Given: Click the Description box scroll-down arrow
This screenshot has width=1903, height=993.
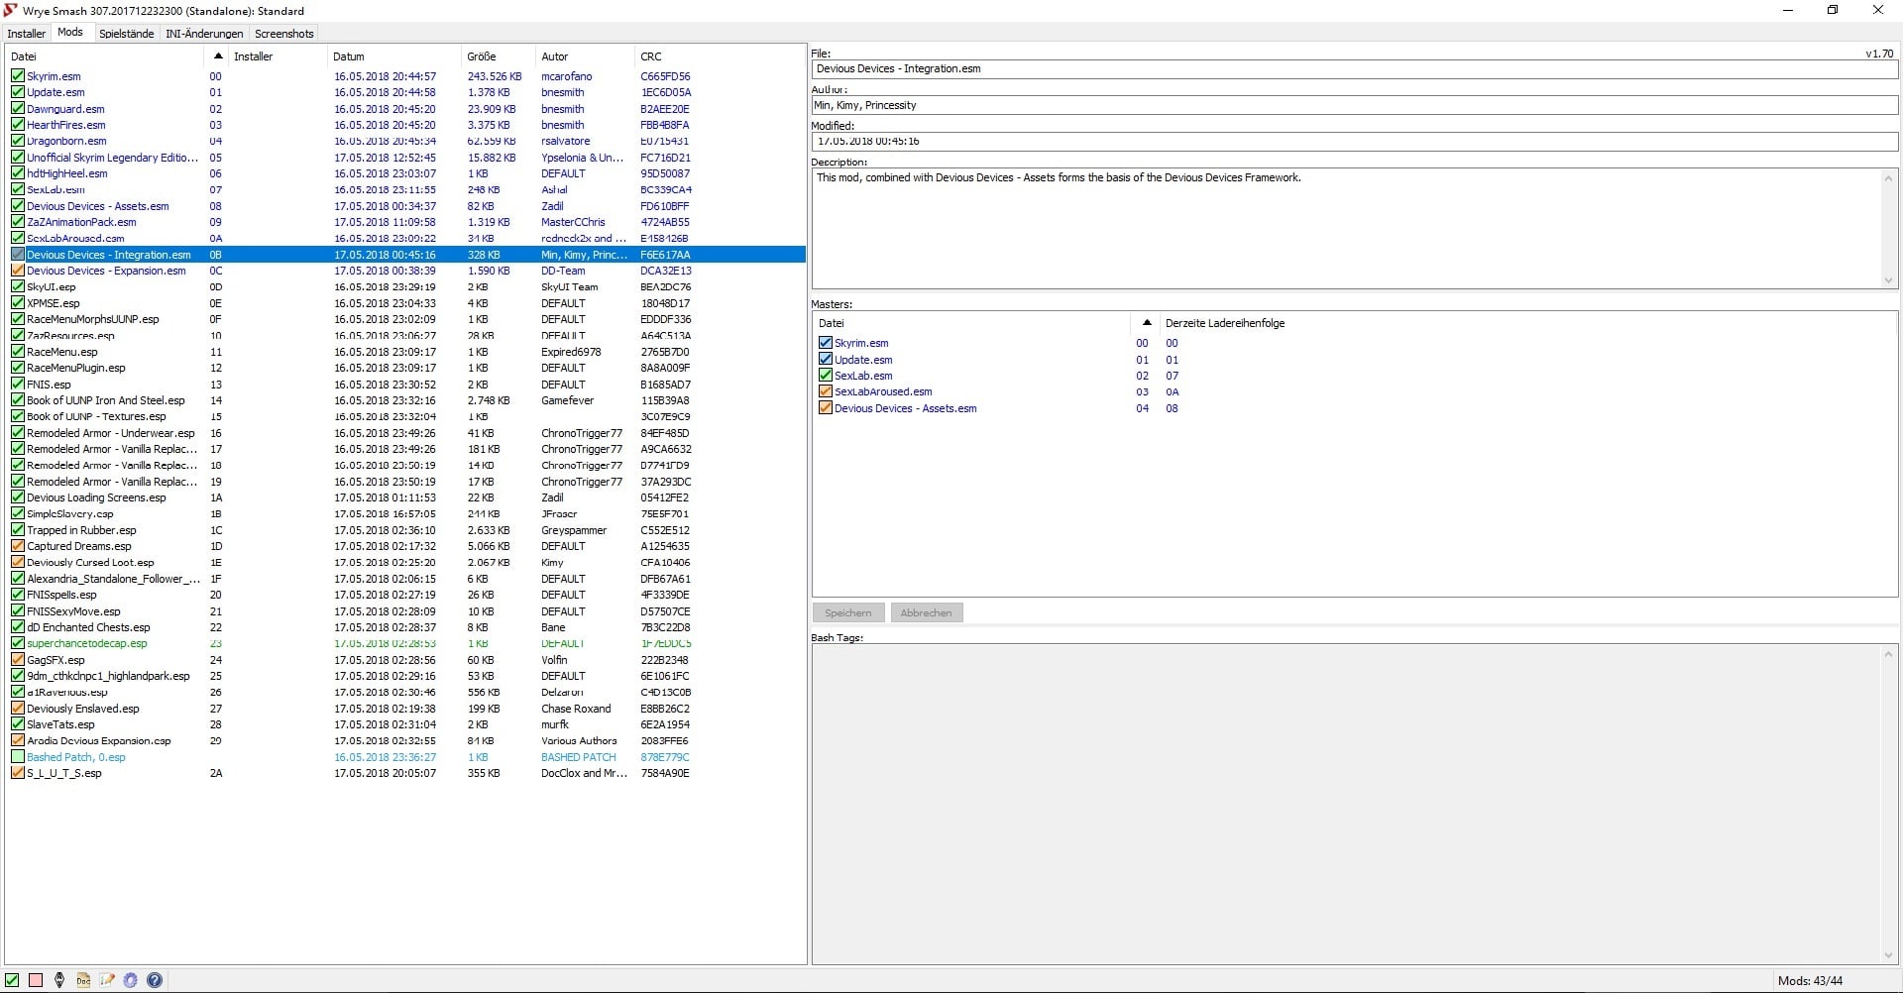Looking at the screenshot, I should tap(1888, 280).
